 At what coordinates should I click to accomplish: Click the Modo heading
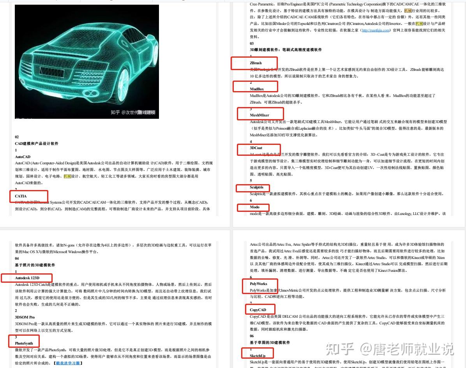pos(255,207)
